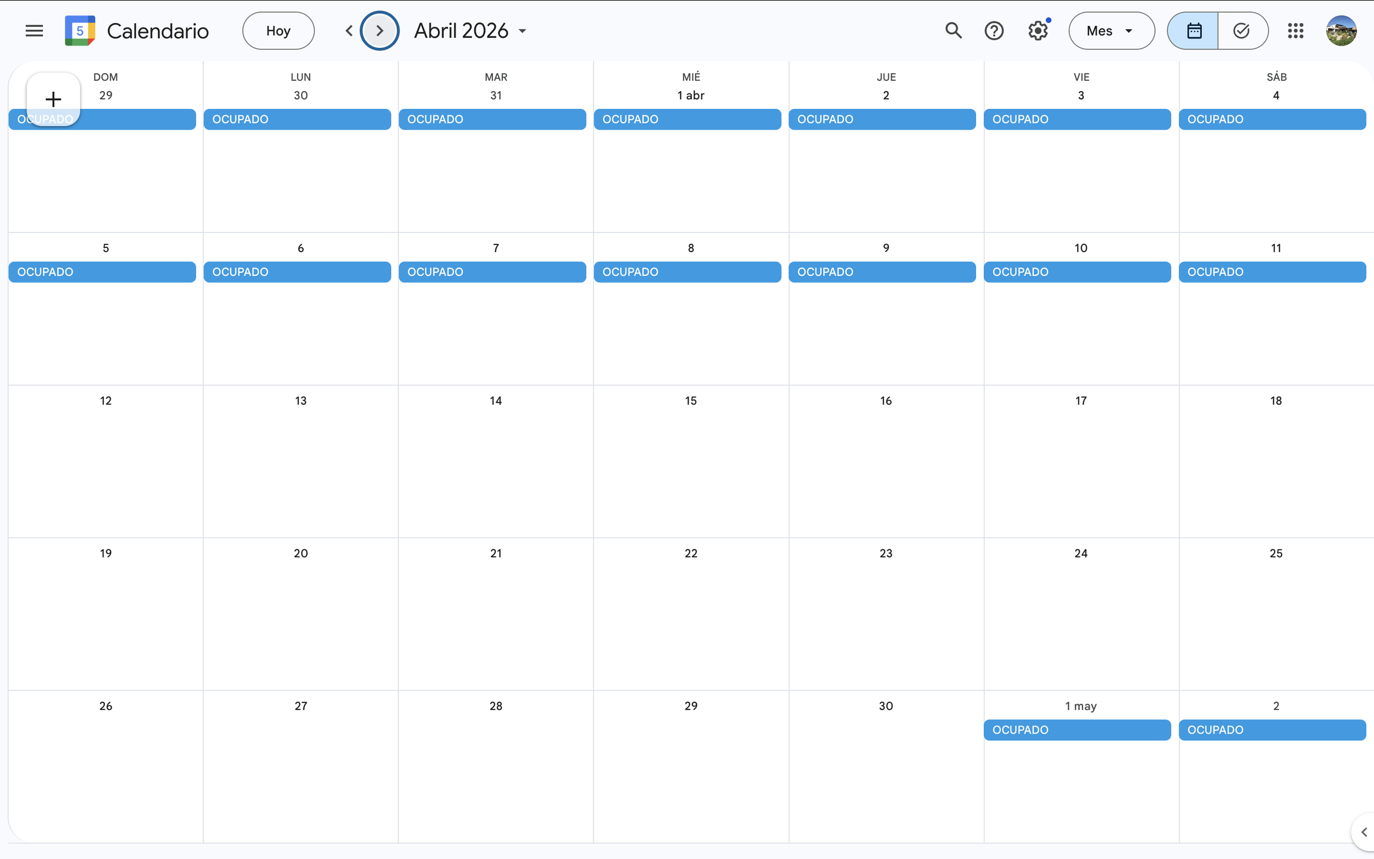Show the collapsed side panel arrow
Viewport: 1374px width, 859px height.
(1363, 832)
